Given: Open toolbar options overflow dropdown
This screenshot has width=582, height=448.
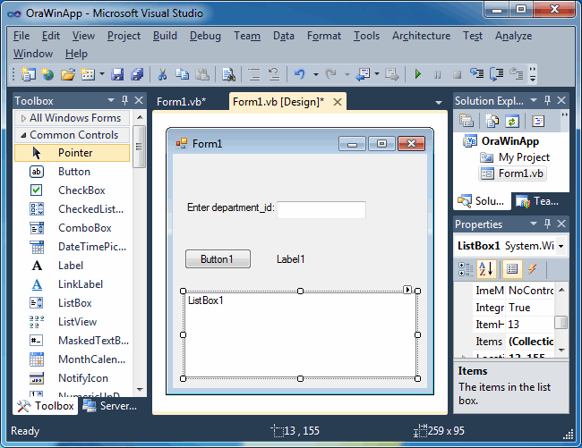Looking at the screenshot, I should (533, 74).
